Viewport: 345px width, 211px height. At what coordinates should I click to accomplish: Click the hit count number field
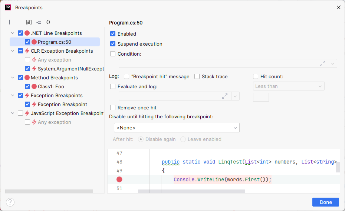(x=261, y=97)
